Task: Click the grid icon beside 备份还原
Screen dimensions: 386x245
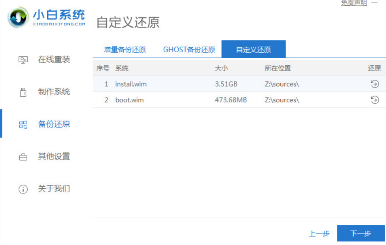Action: coord(23,125)
